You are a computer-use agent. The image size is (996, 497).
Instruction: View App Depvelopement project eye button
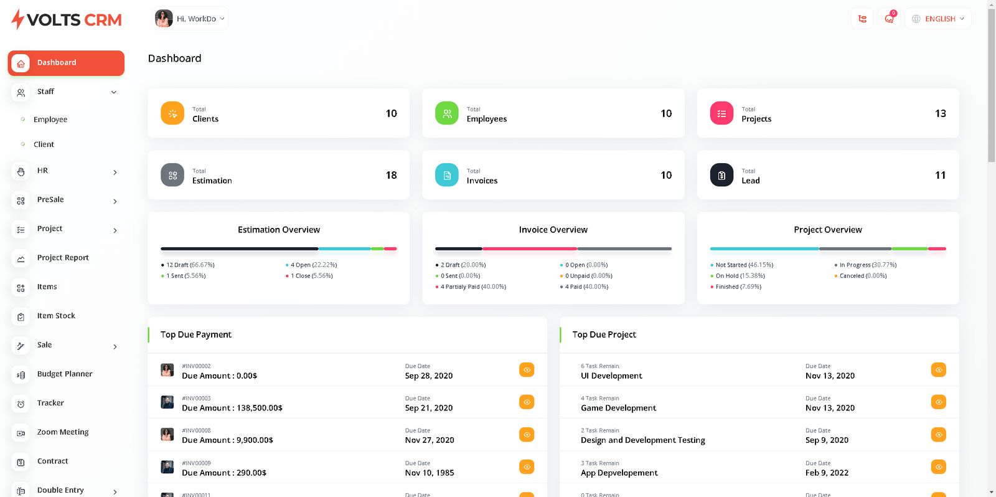939,467
